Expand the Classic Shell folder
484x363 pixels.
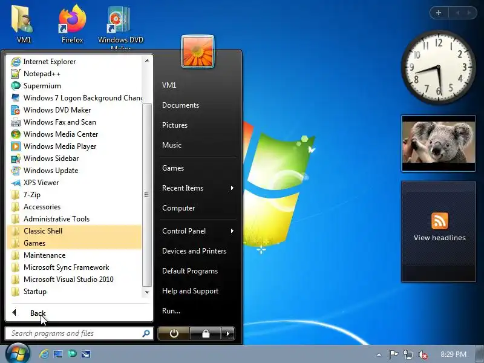pyautogui.click(x=74, y=231)
